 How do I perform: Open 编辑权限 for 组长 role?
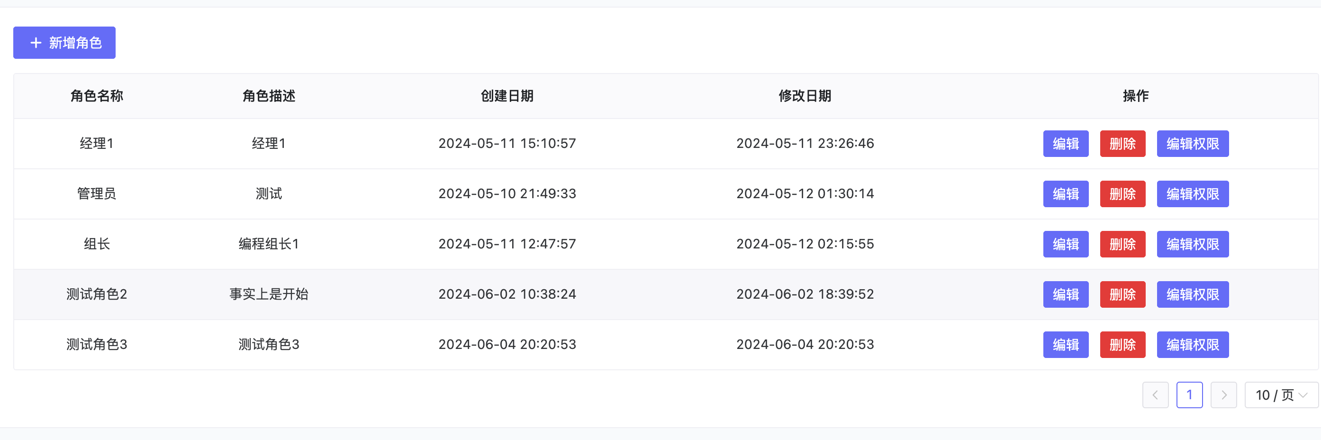[x=1193, y=244]
